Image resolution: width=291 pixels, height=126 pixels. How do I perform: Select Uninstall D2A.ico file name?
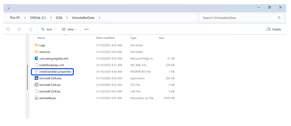tap(50, 85)
